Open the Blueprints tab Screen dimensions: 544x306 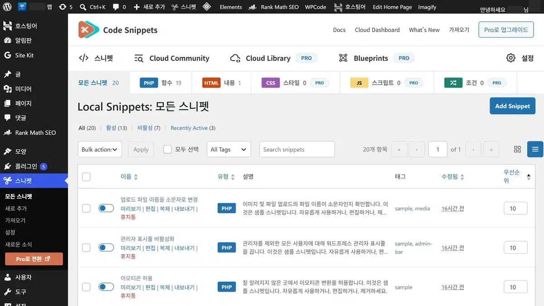[x=377, y=58]
